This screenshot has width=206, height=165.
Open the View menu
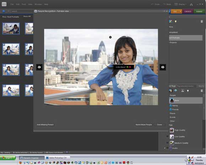coord(30,4)
